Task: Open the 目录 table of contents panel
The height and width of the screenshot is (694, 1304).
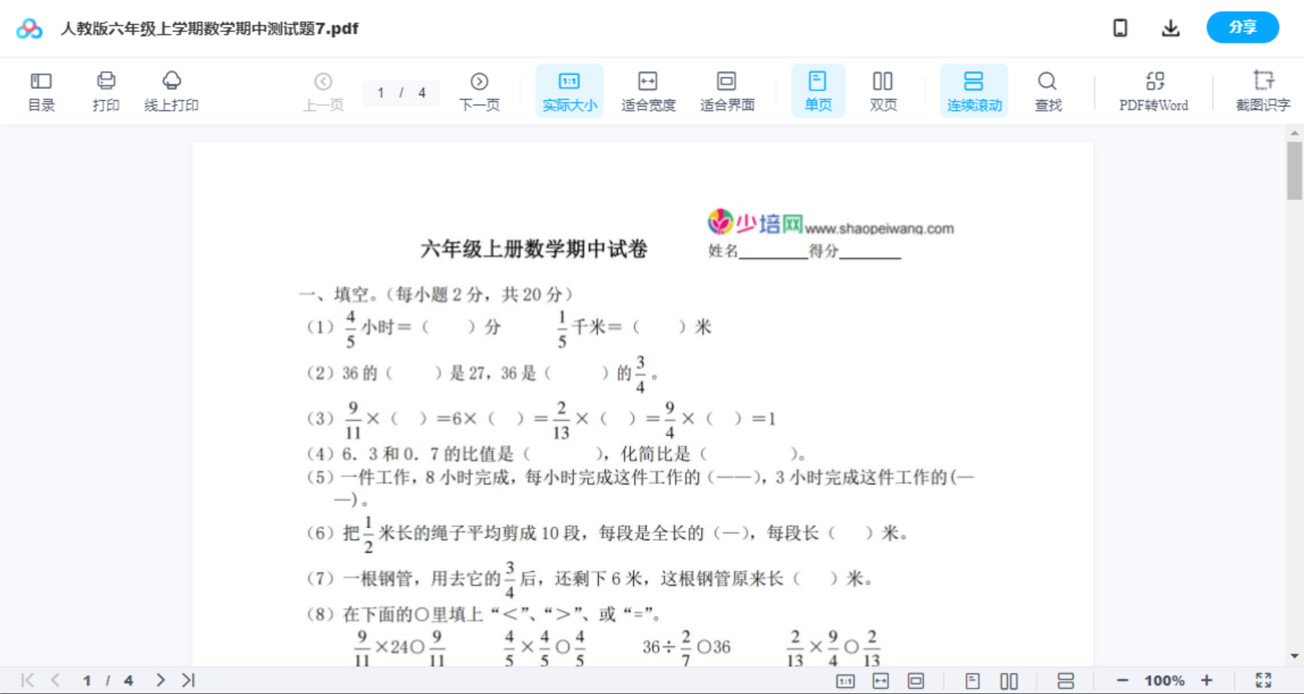Action: click(x=41, y=90)
